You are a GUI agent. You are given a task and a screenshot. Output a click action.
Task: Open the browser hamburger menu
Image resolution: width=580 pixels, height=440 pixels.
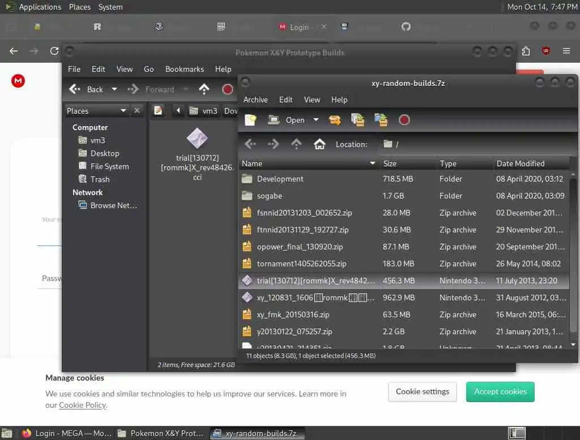tap(566, 50)
